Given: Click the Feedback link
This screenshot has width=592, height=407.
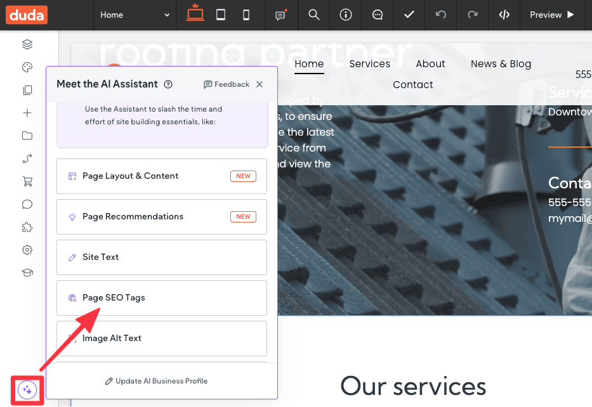Looking at the screenshot, I should pyautogui.click(x=227, y=84).
